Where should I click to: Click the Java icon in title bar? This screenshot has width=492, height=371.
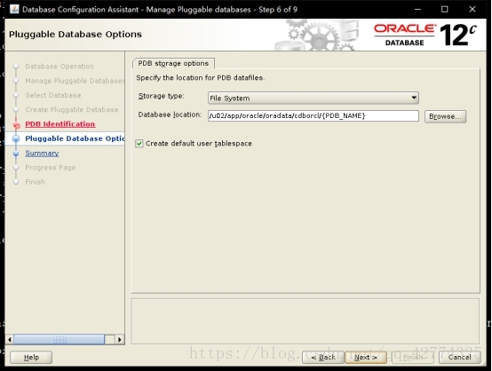tap(14, 9)
